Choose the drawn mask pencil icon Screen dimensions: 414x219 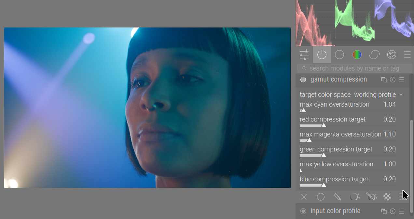[337, 197]
